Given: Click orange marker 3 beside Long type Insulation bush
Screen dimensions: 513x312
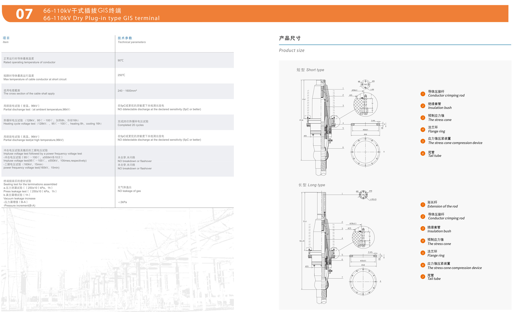Looking at the screenshot, I should click(x=423, y=228).
